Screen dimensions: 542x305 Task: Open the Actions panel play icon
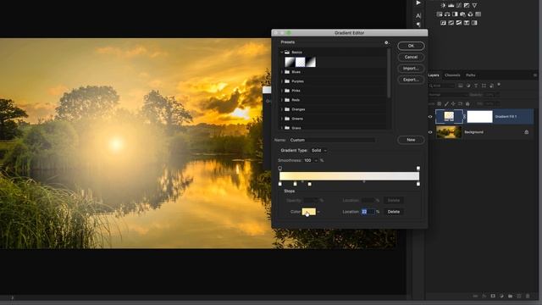click(418, 3)
